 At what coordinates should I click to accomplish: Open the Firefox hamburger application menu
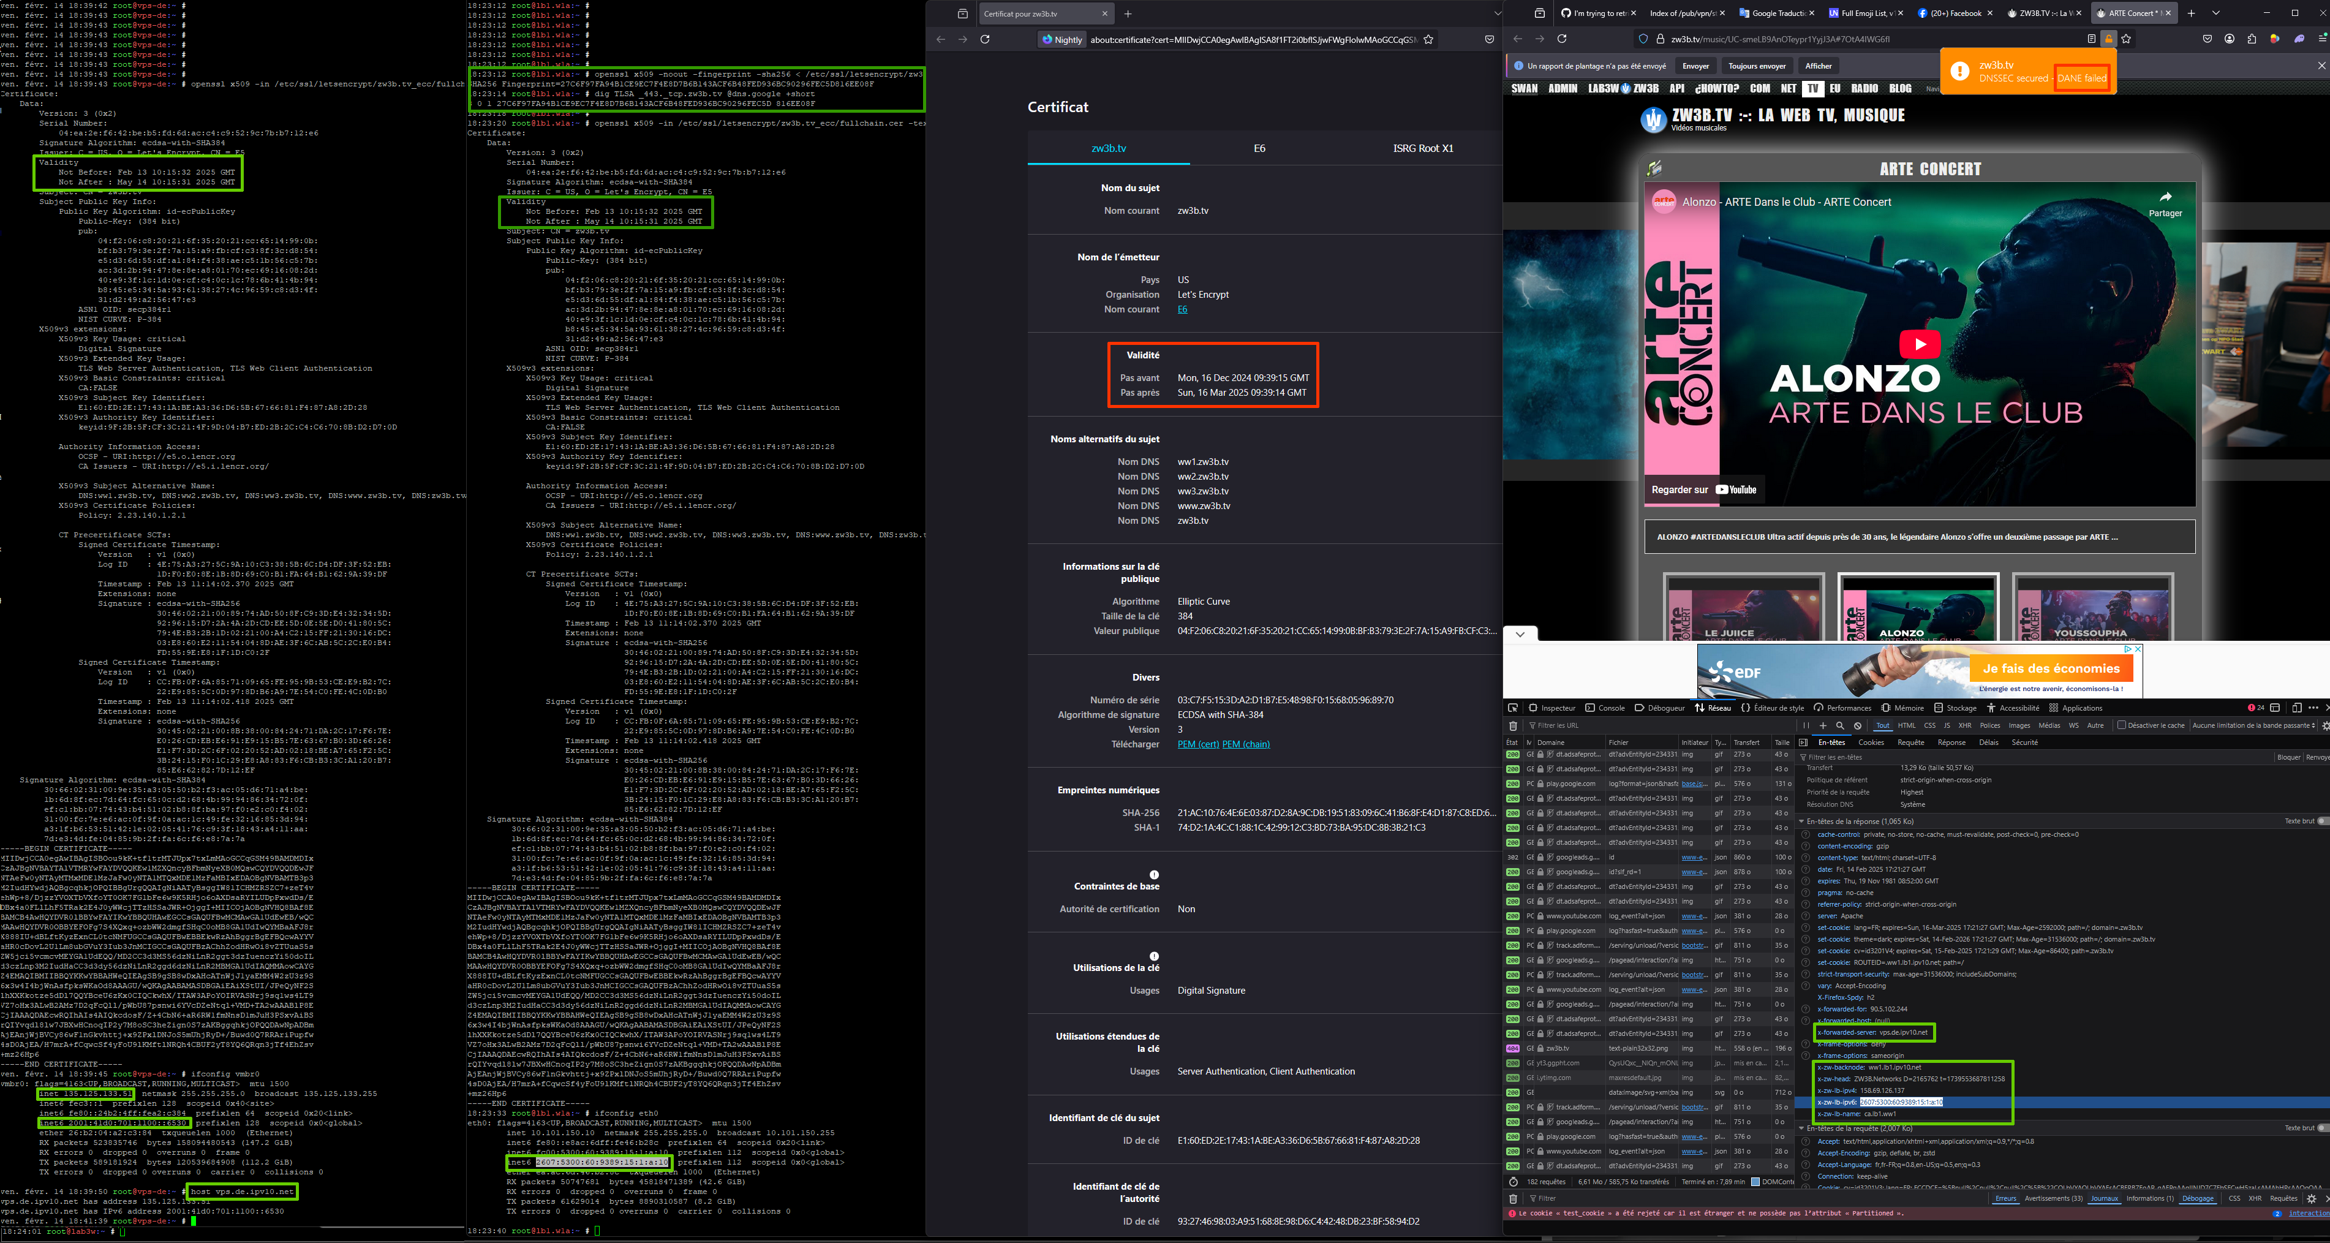(2323, 39)
